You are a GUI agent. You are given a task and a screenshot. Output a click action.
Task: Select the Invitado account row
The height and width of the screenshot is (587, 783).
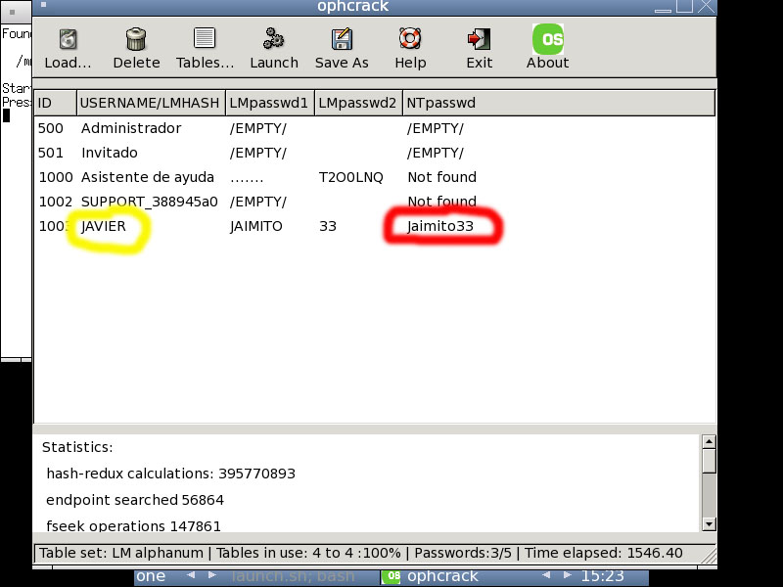click(110, 153)
